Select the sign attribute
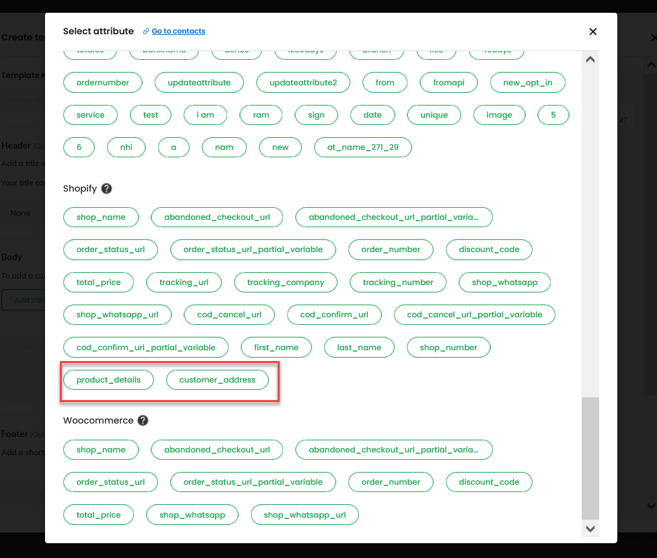This screenshot has height=558, width=657. click(x=316, y=115)
